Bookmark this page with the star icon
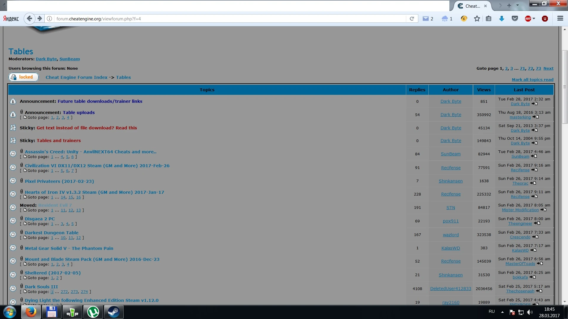This screenshot has height=319, width=568. [x=477, y=19]
